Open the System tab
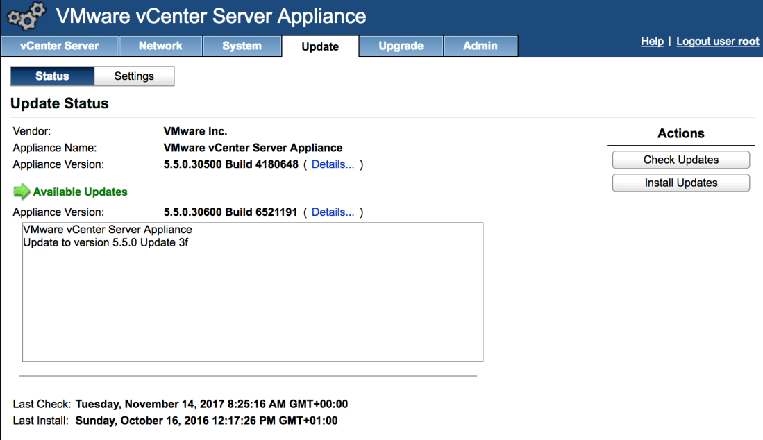The image size is (763, 440). tap(242, 46)
